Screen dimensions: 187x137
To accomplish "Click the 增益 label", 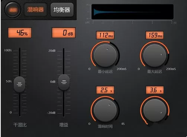I will pos(64,125).
